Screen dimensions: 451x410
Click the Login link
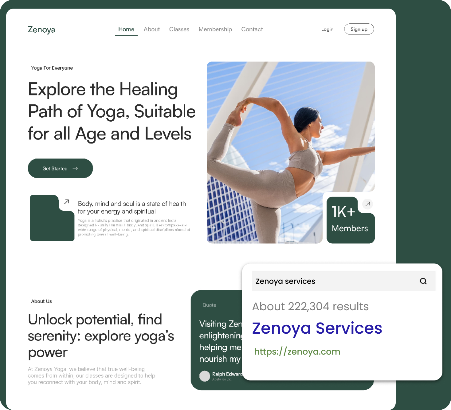[327, 29]
